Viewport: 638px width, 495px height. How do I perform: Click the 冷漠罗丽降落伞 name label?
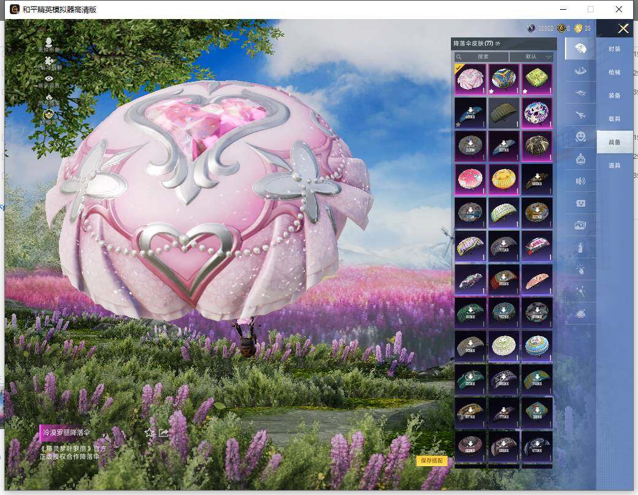coord(66,432)
